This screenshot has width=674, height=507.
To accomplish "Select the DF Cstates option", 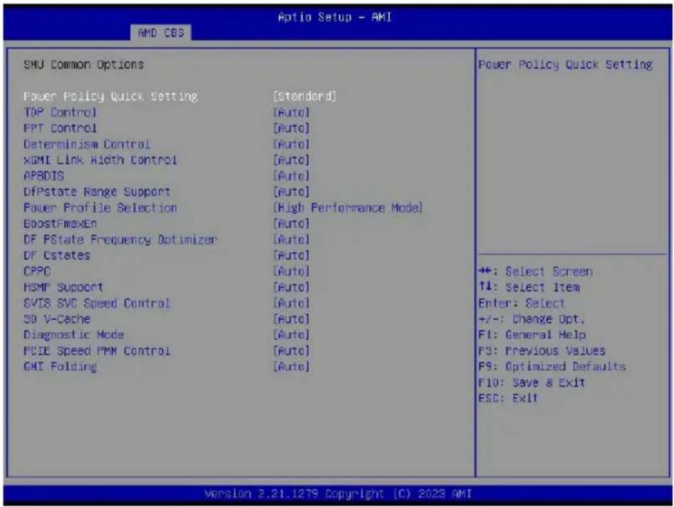I will click(x=57, y=255).
